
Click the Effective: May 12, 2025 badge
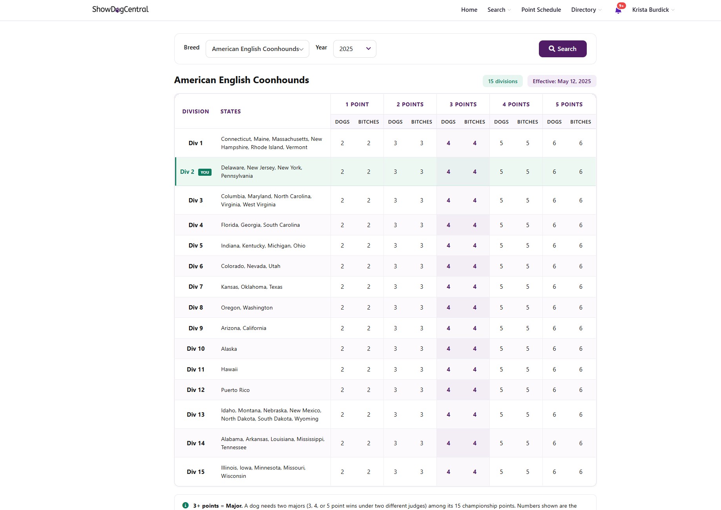(562, 81)
